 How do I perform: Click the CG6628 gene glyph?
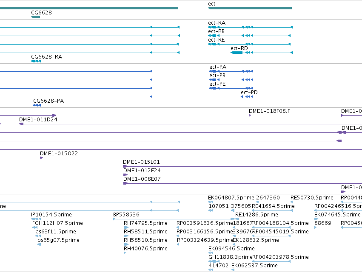36,17
